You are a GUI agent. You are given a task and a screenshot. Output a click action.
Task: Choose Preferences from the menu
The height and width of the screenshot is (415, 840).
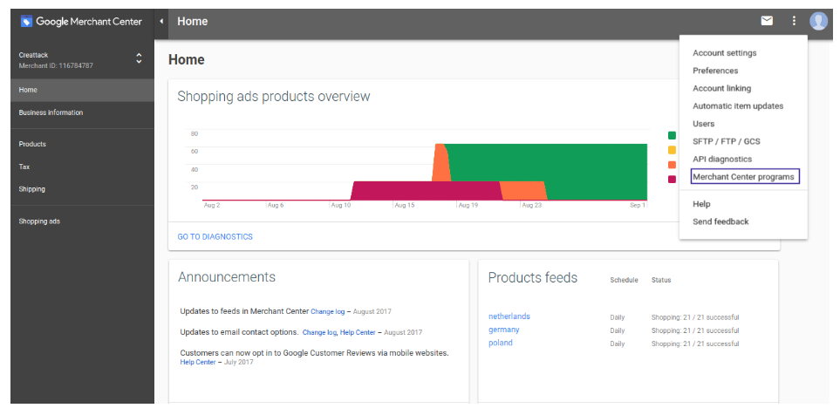[715, 71]
